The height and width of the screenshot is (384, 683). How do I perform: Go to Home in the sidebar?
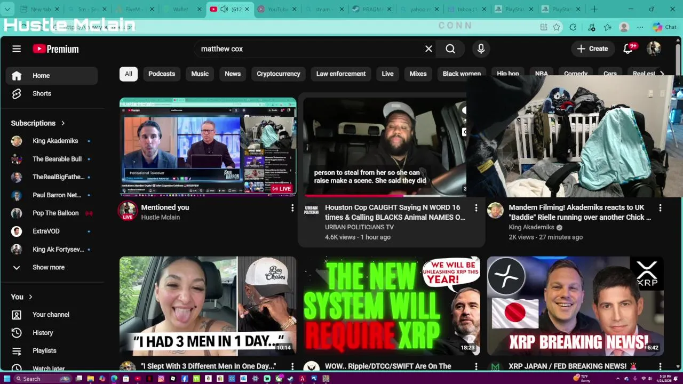point(52,75)
